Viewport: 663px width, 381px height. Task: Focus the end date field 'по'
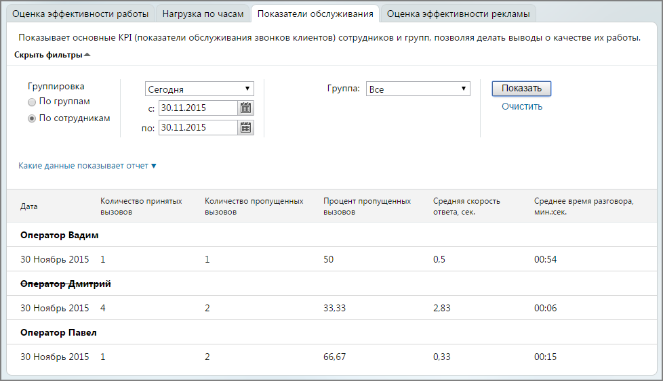coord(198,127)
